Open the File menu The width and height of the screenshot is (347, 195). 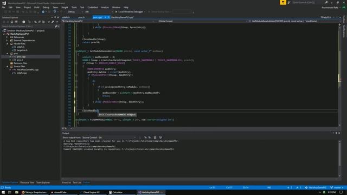click(x=3, y=7)
